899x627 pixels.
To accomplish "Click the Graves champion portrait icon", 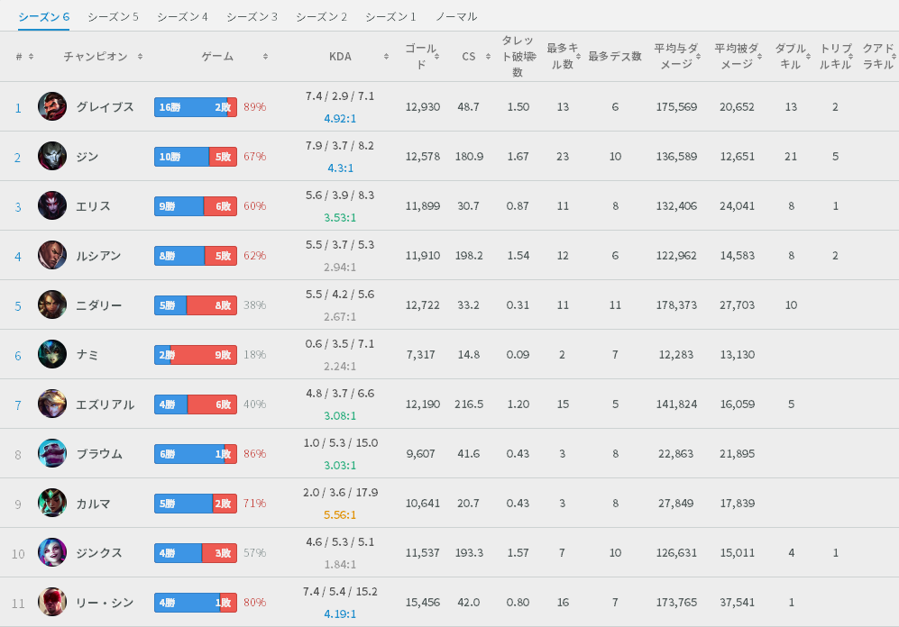I will 52,107.
